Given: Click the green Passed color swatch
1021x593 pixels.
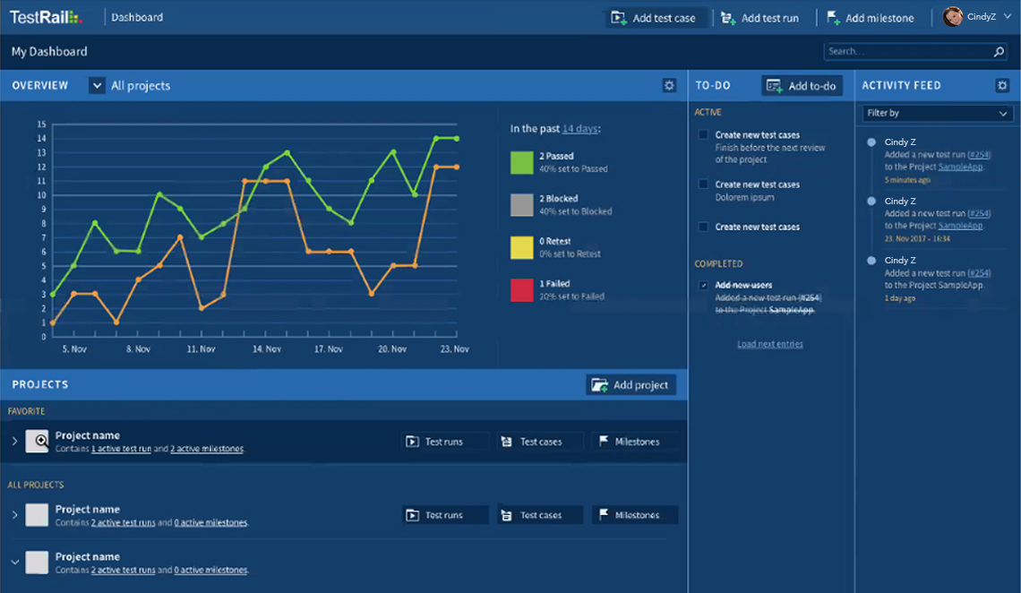Looking at the screenshot, I should (x=521, y=162).
